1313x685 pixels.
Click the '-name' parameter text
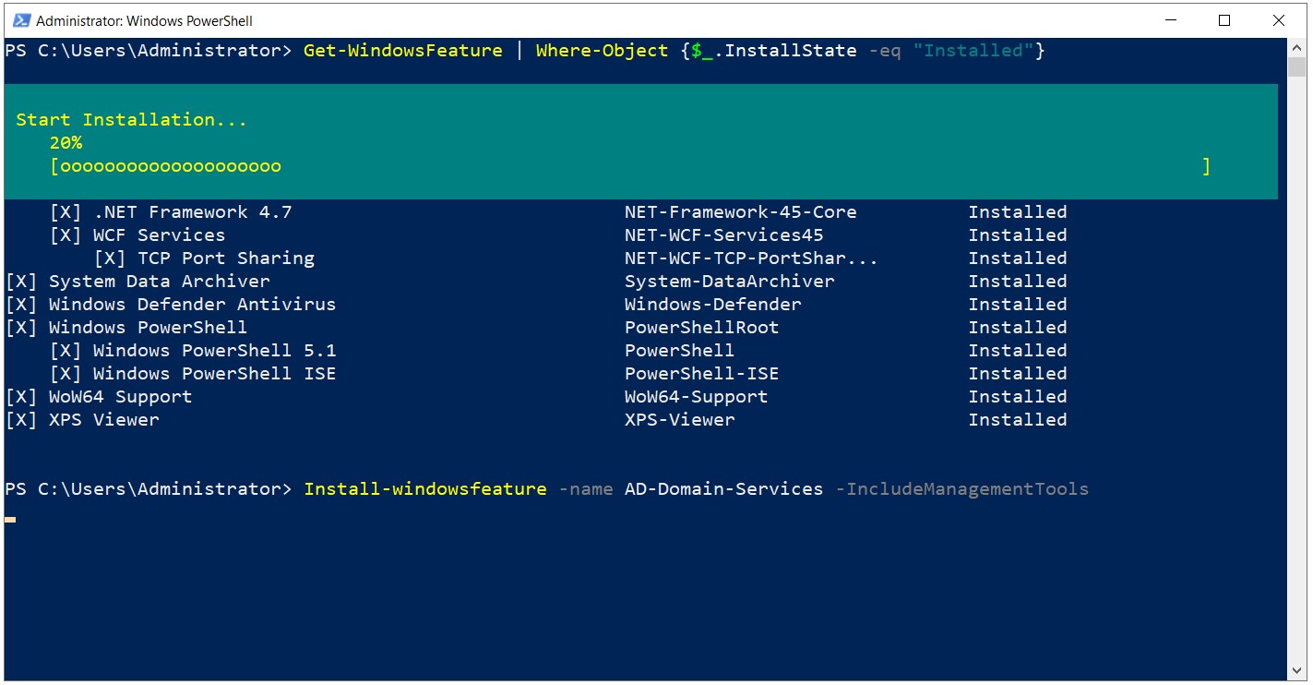pyautogui.click(x=586, y=488)
